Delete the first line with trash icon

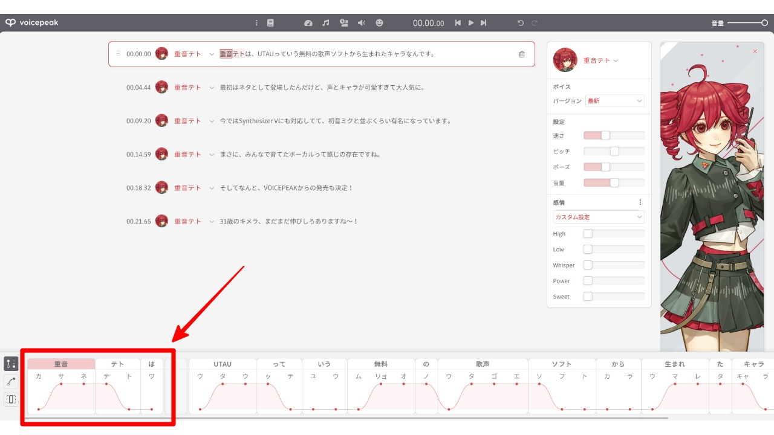click(x=522, y=54)
